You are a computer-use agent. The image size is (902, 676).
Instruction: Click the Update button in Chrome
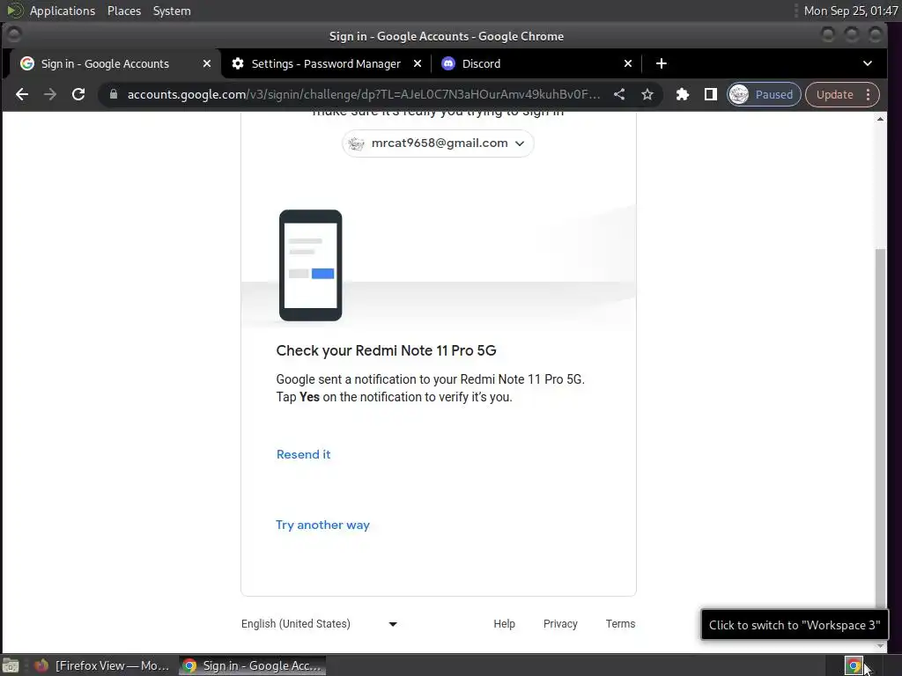pos(834,94)
